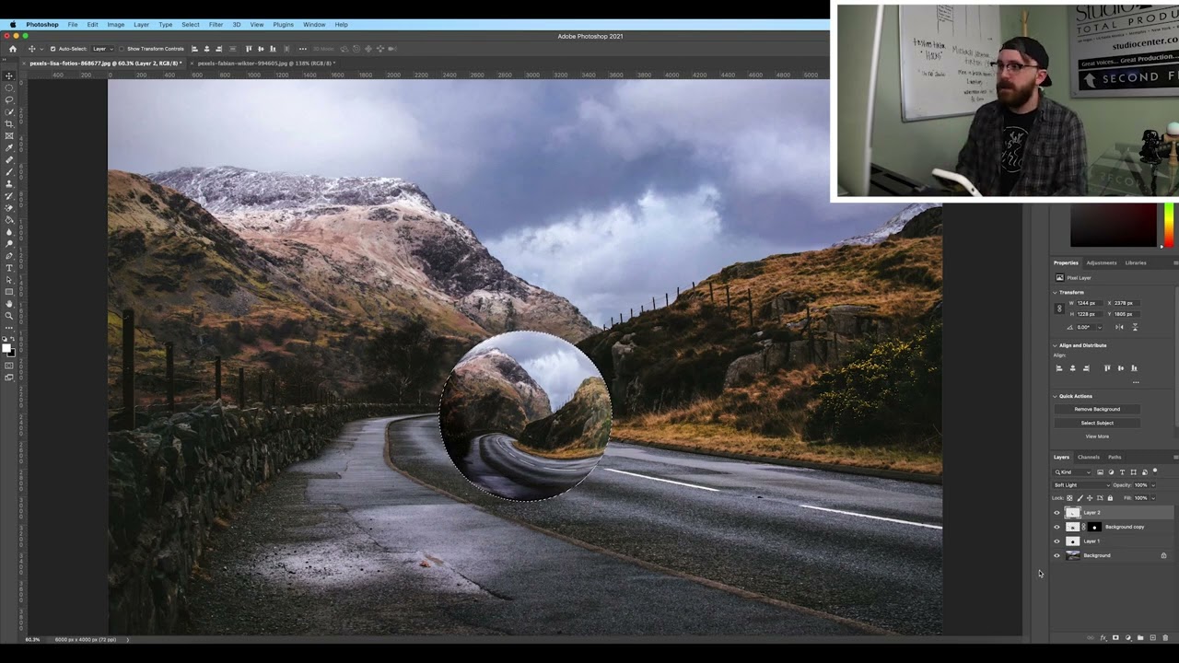The image size is (1179, 663).
Task: Open the Select menu
Action: click(x=190, y=24)
